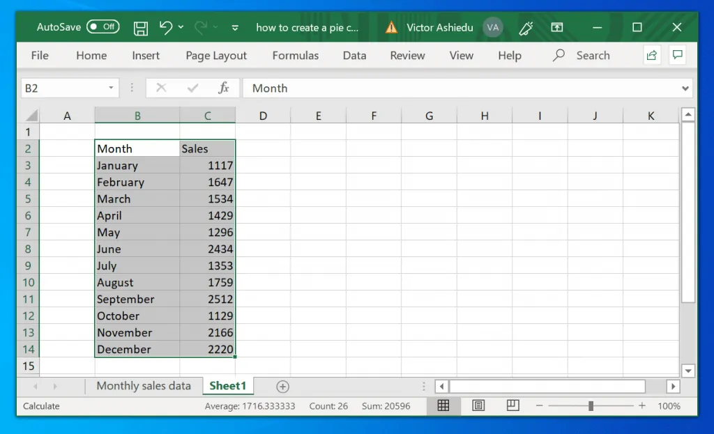Click the Undo icon
The image size is (714, 434).
coord(165,27)
